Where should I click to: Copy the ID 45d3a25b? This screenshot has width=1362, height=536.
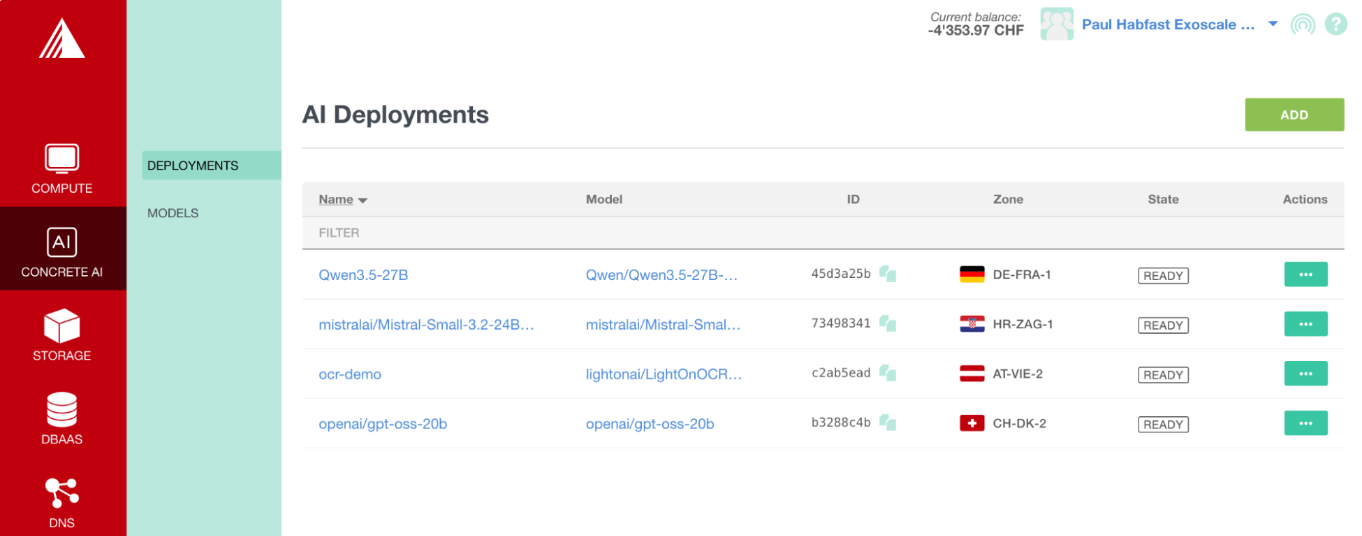(888, 274)
